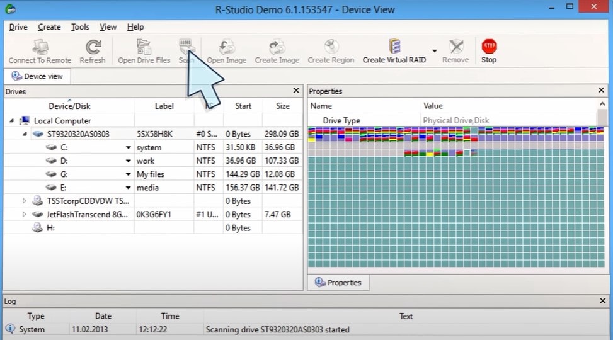Open the View menu

tap(108, 27)
